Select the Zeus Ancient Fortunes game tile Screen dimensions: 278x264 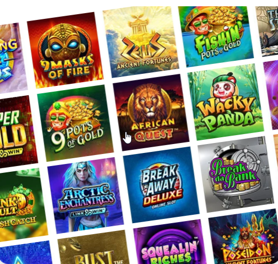(x=141, y=42)
